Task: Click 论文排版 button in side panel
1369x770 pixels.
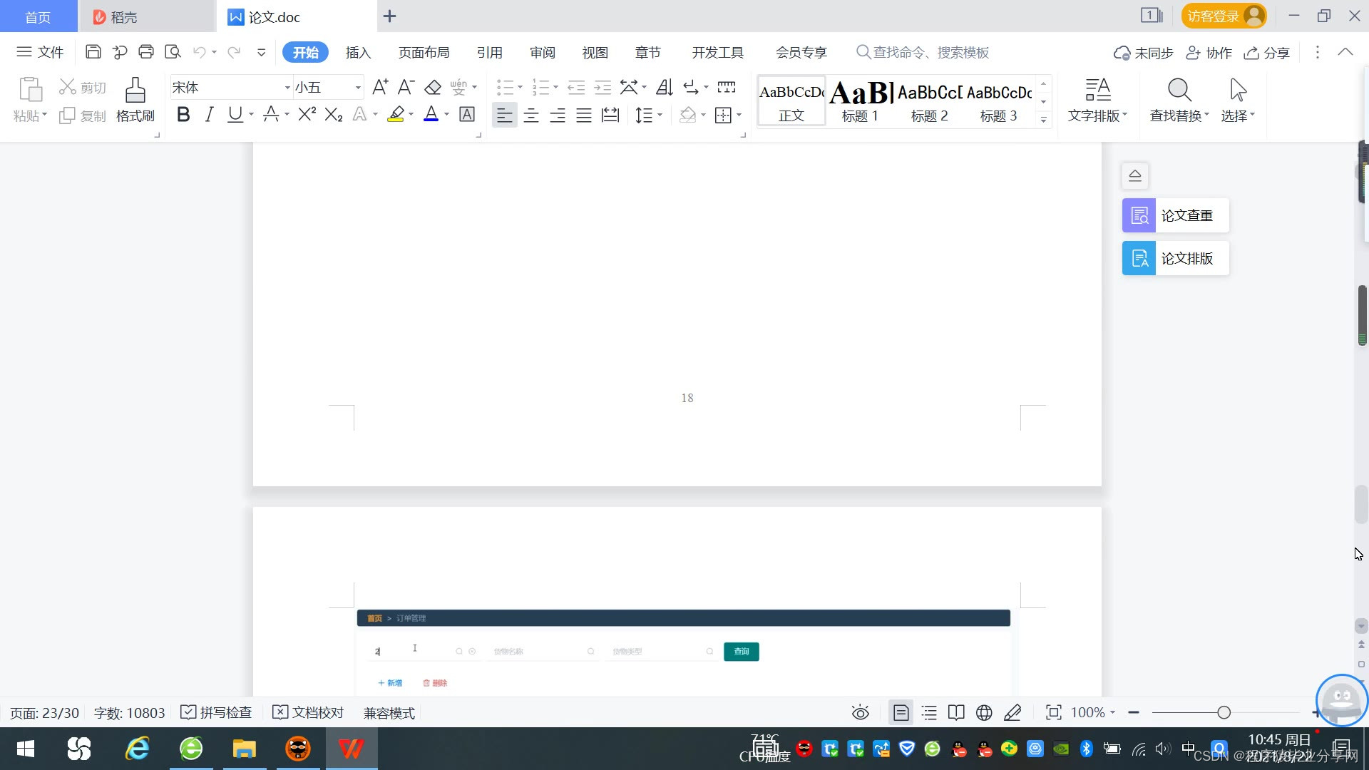Action: (1175, 258)
